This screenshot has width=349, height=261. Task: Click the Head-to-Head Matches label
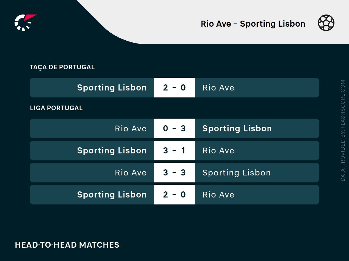(67, 245)
